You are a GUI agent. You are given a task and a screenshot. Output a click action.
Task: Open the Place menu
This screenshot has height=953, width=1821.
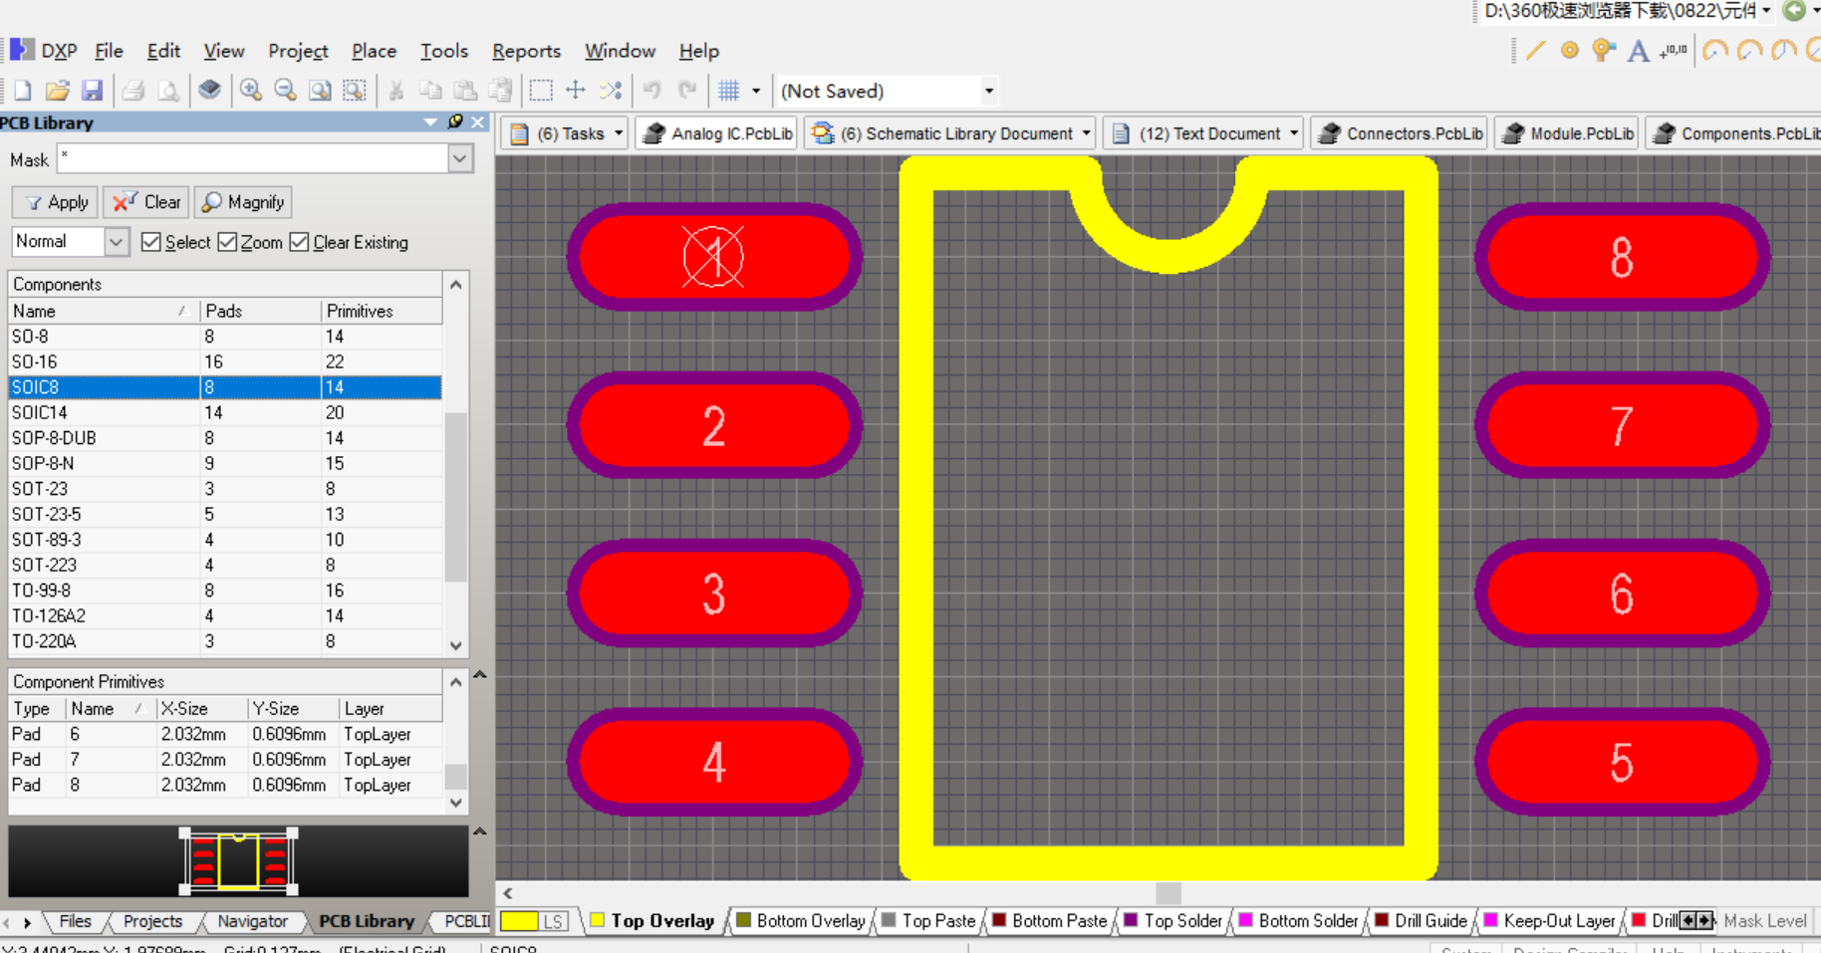tap(374, 51)
